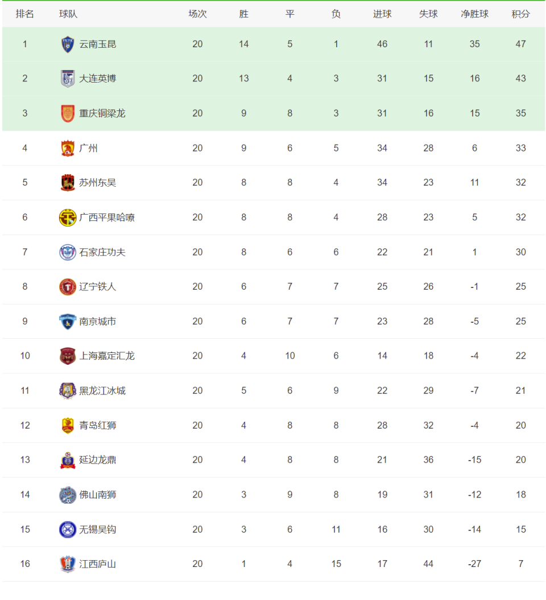Open the 延边龙鼎 team name link
Image resolution: width=546 pixels, height=600 pixels.
tap(98, 460)
